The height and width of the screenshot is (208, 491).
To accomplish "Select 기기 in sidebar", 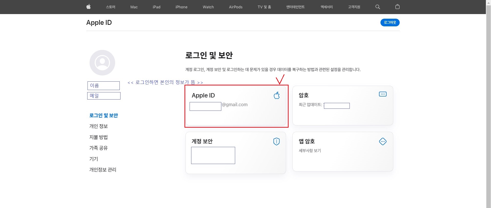I will (x=94, y=159).
